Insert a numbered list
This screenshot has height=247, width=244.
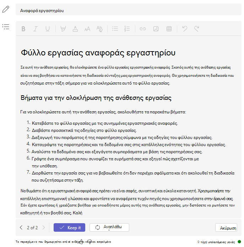pyautogui.click(x=127, y=29)
